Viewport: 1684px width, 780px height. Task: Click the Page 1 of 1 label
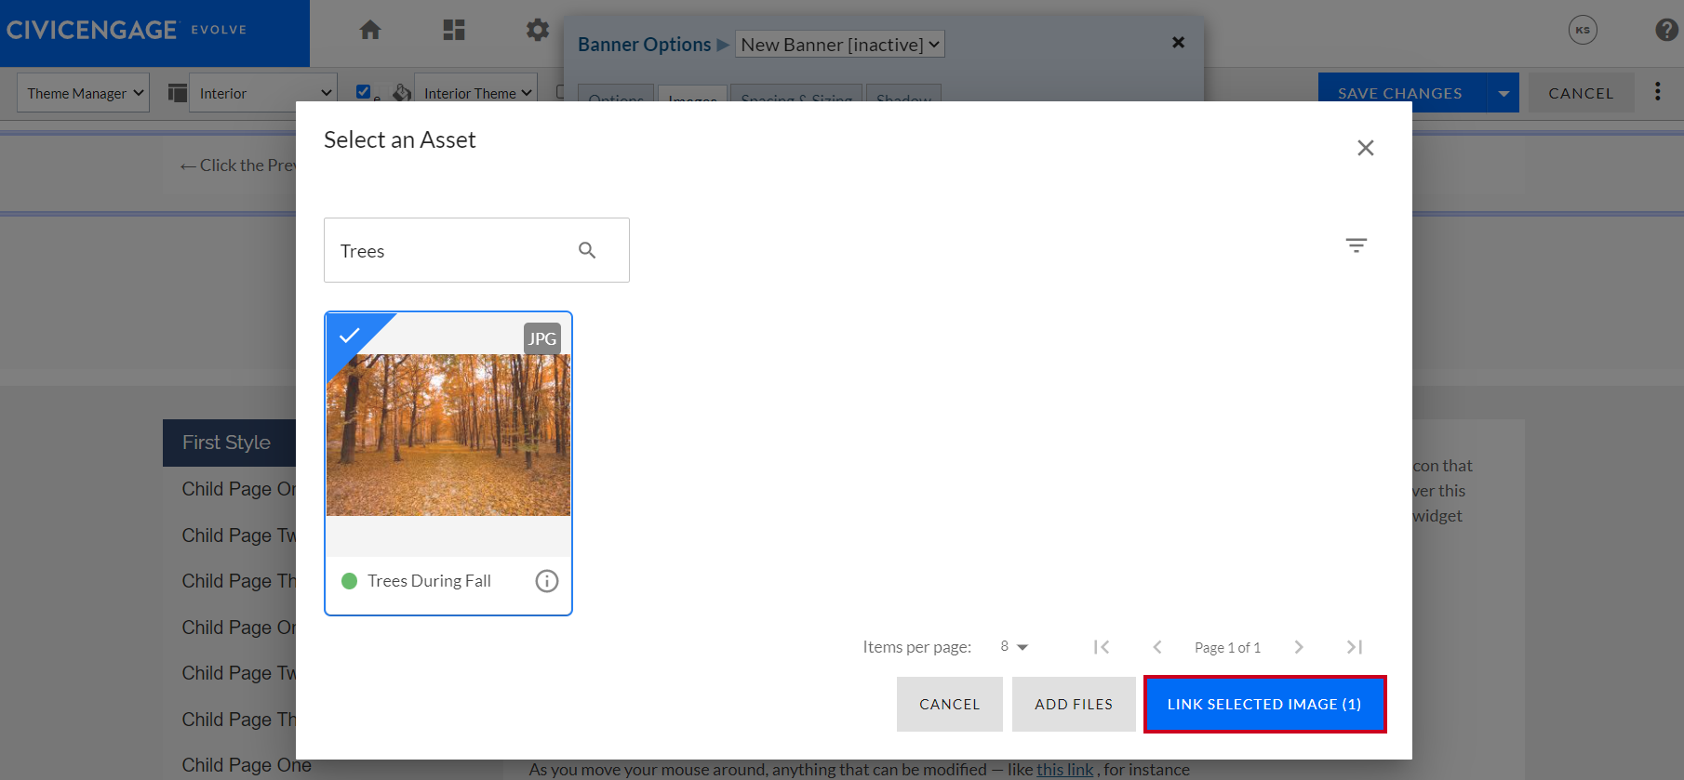(1228, 647)
